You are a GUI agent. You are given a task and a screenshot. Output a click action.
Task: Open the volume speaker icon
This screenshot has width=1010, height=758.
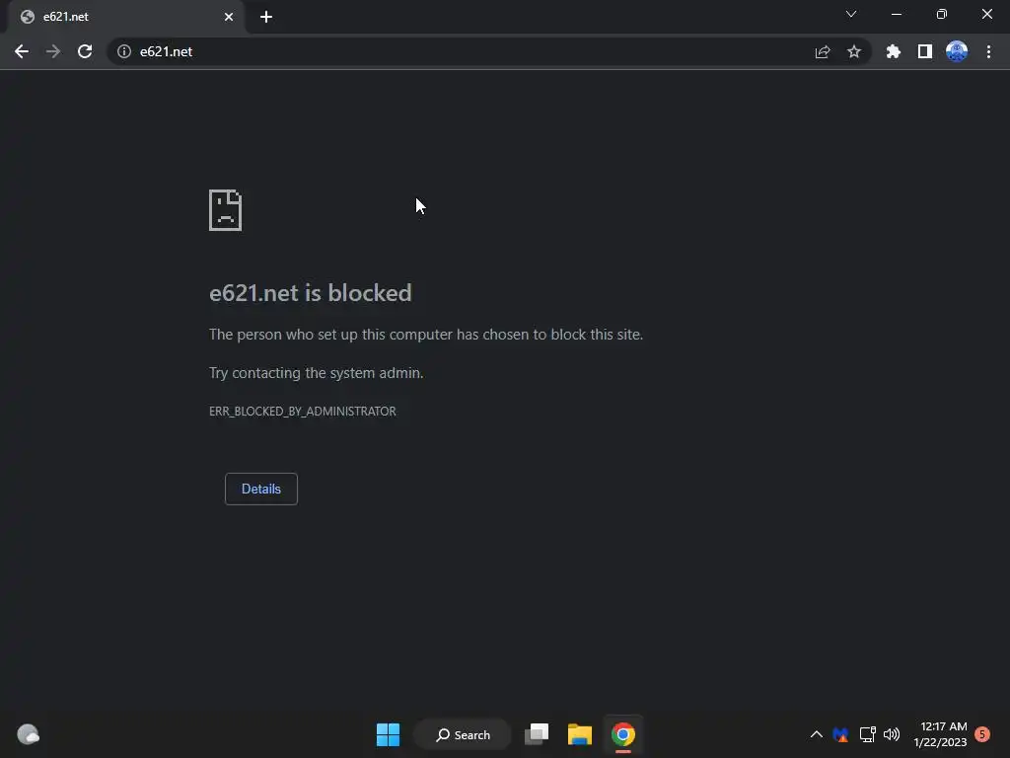[892, 734]
